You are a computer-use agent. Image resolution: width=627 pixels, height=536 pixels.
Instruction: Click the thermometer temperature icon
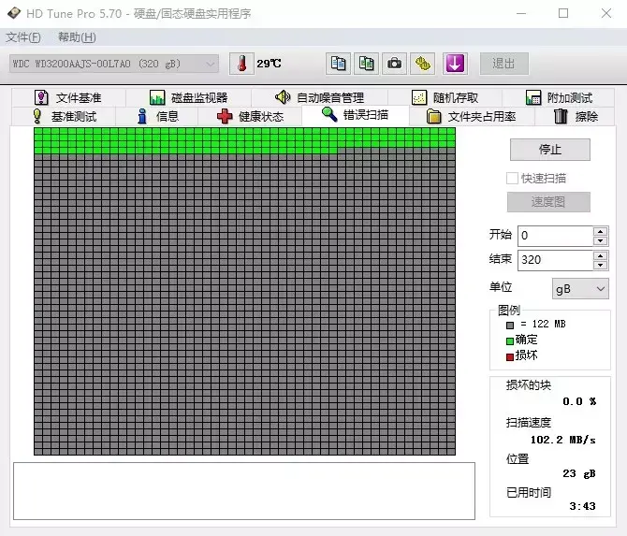point(242,64)
